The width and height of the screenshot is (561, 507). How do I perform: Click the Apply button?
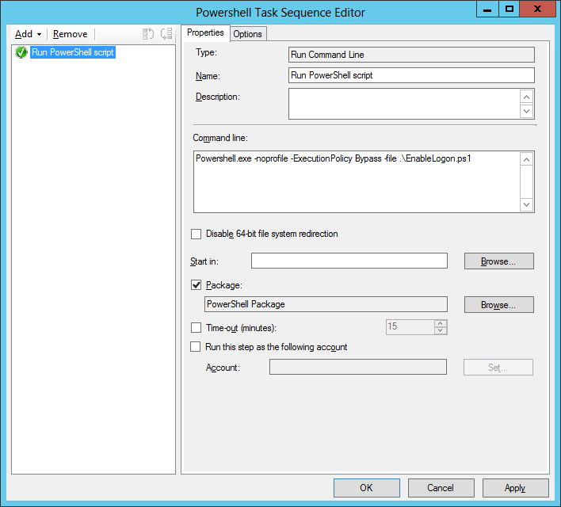tap(516, 488)
